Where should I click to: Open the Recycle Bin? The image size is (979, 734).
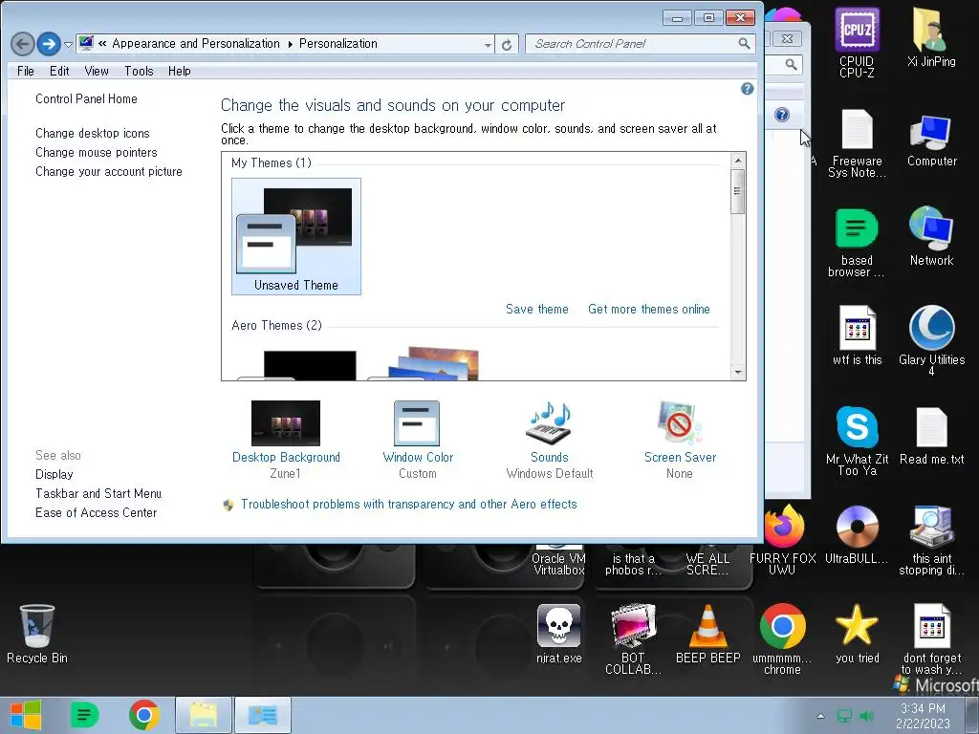click(37, 634)
